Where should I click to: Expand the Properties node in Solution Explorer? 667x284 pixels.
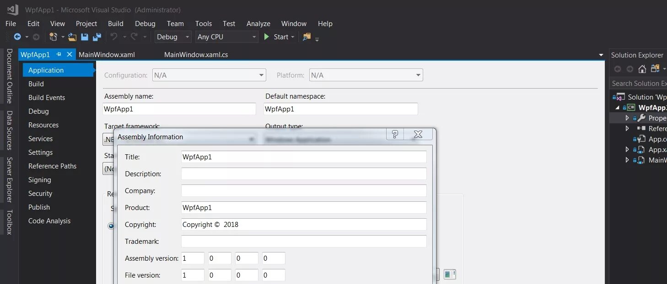627,118
